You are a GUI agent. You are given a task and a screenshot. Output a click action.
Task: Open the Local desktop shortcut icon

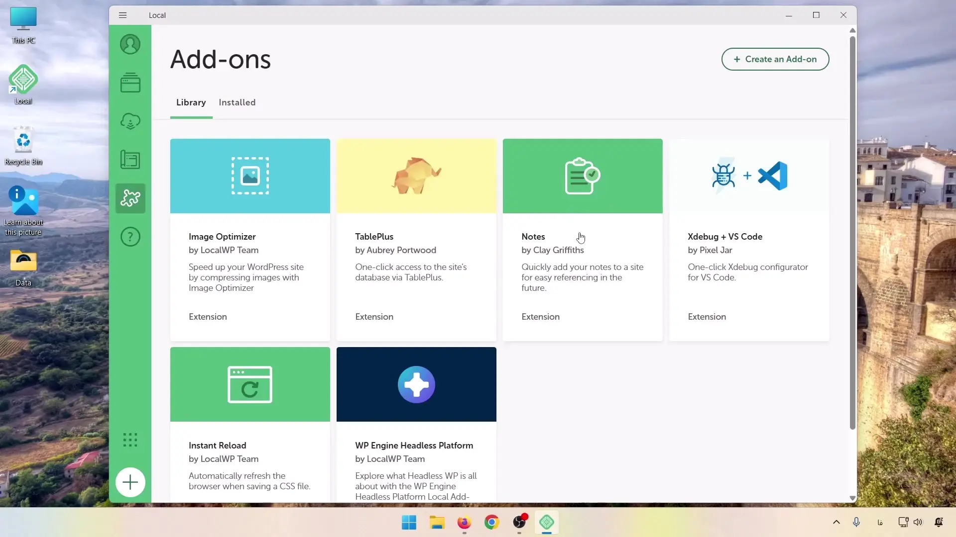click(x=23, y=85)
